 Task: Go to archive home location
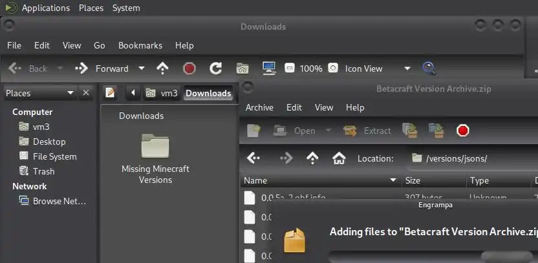(x=339, y=158)
